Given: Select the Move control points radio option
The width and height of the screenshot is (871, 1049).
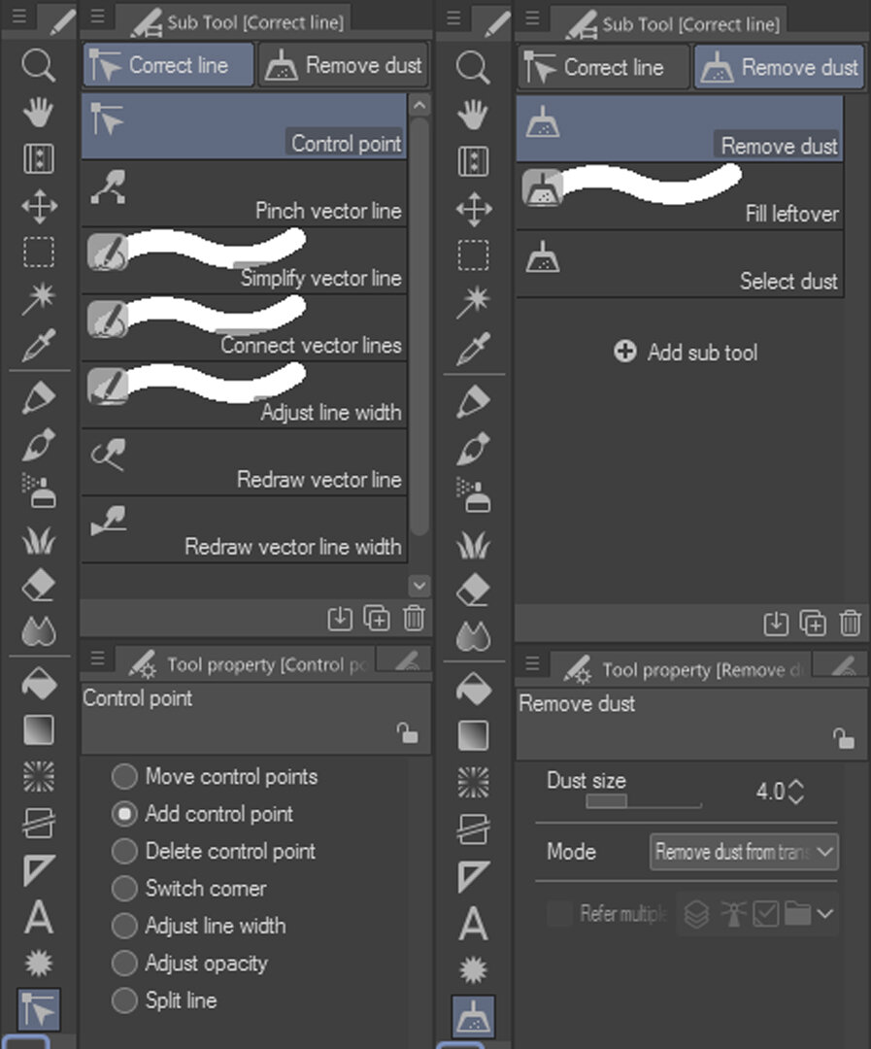Looking at the screenshot, I should pos(124,777).
